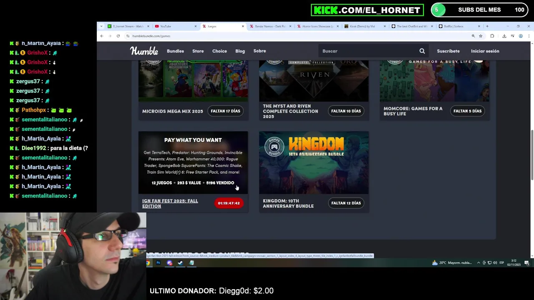Open Microids Mega Mix 2025 bundle title

[172, 111]
